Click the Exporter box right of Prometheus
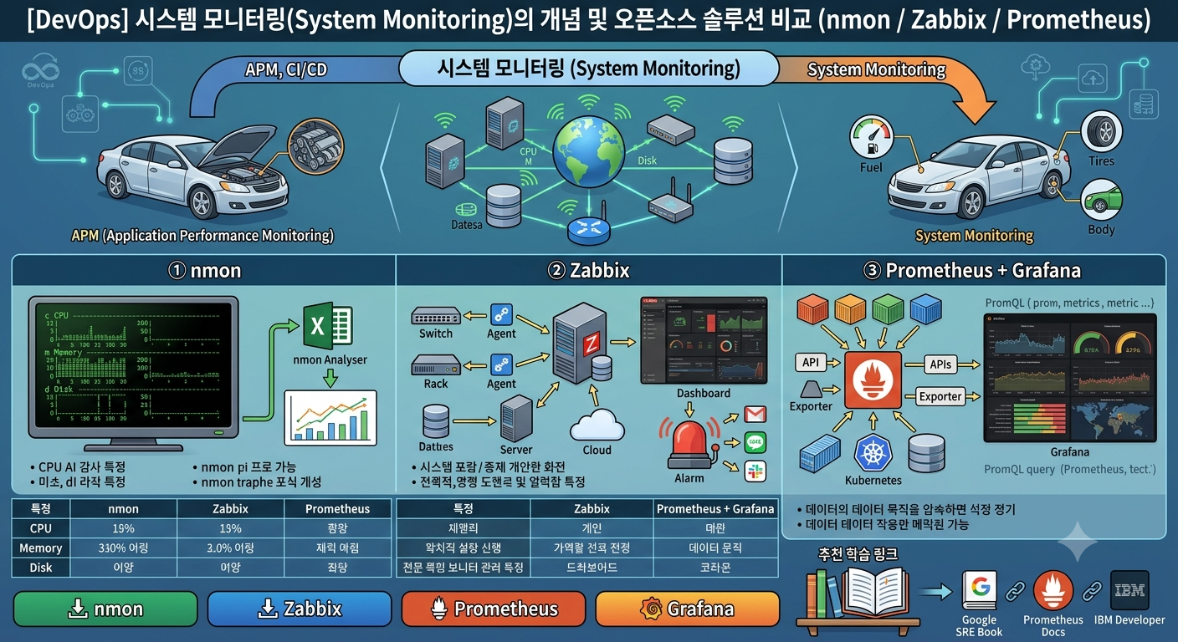The image size is (1178, 642). point(940,396)
